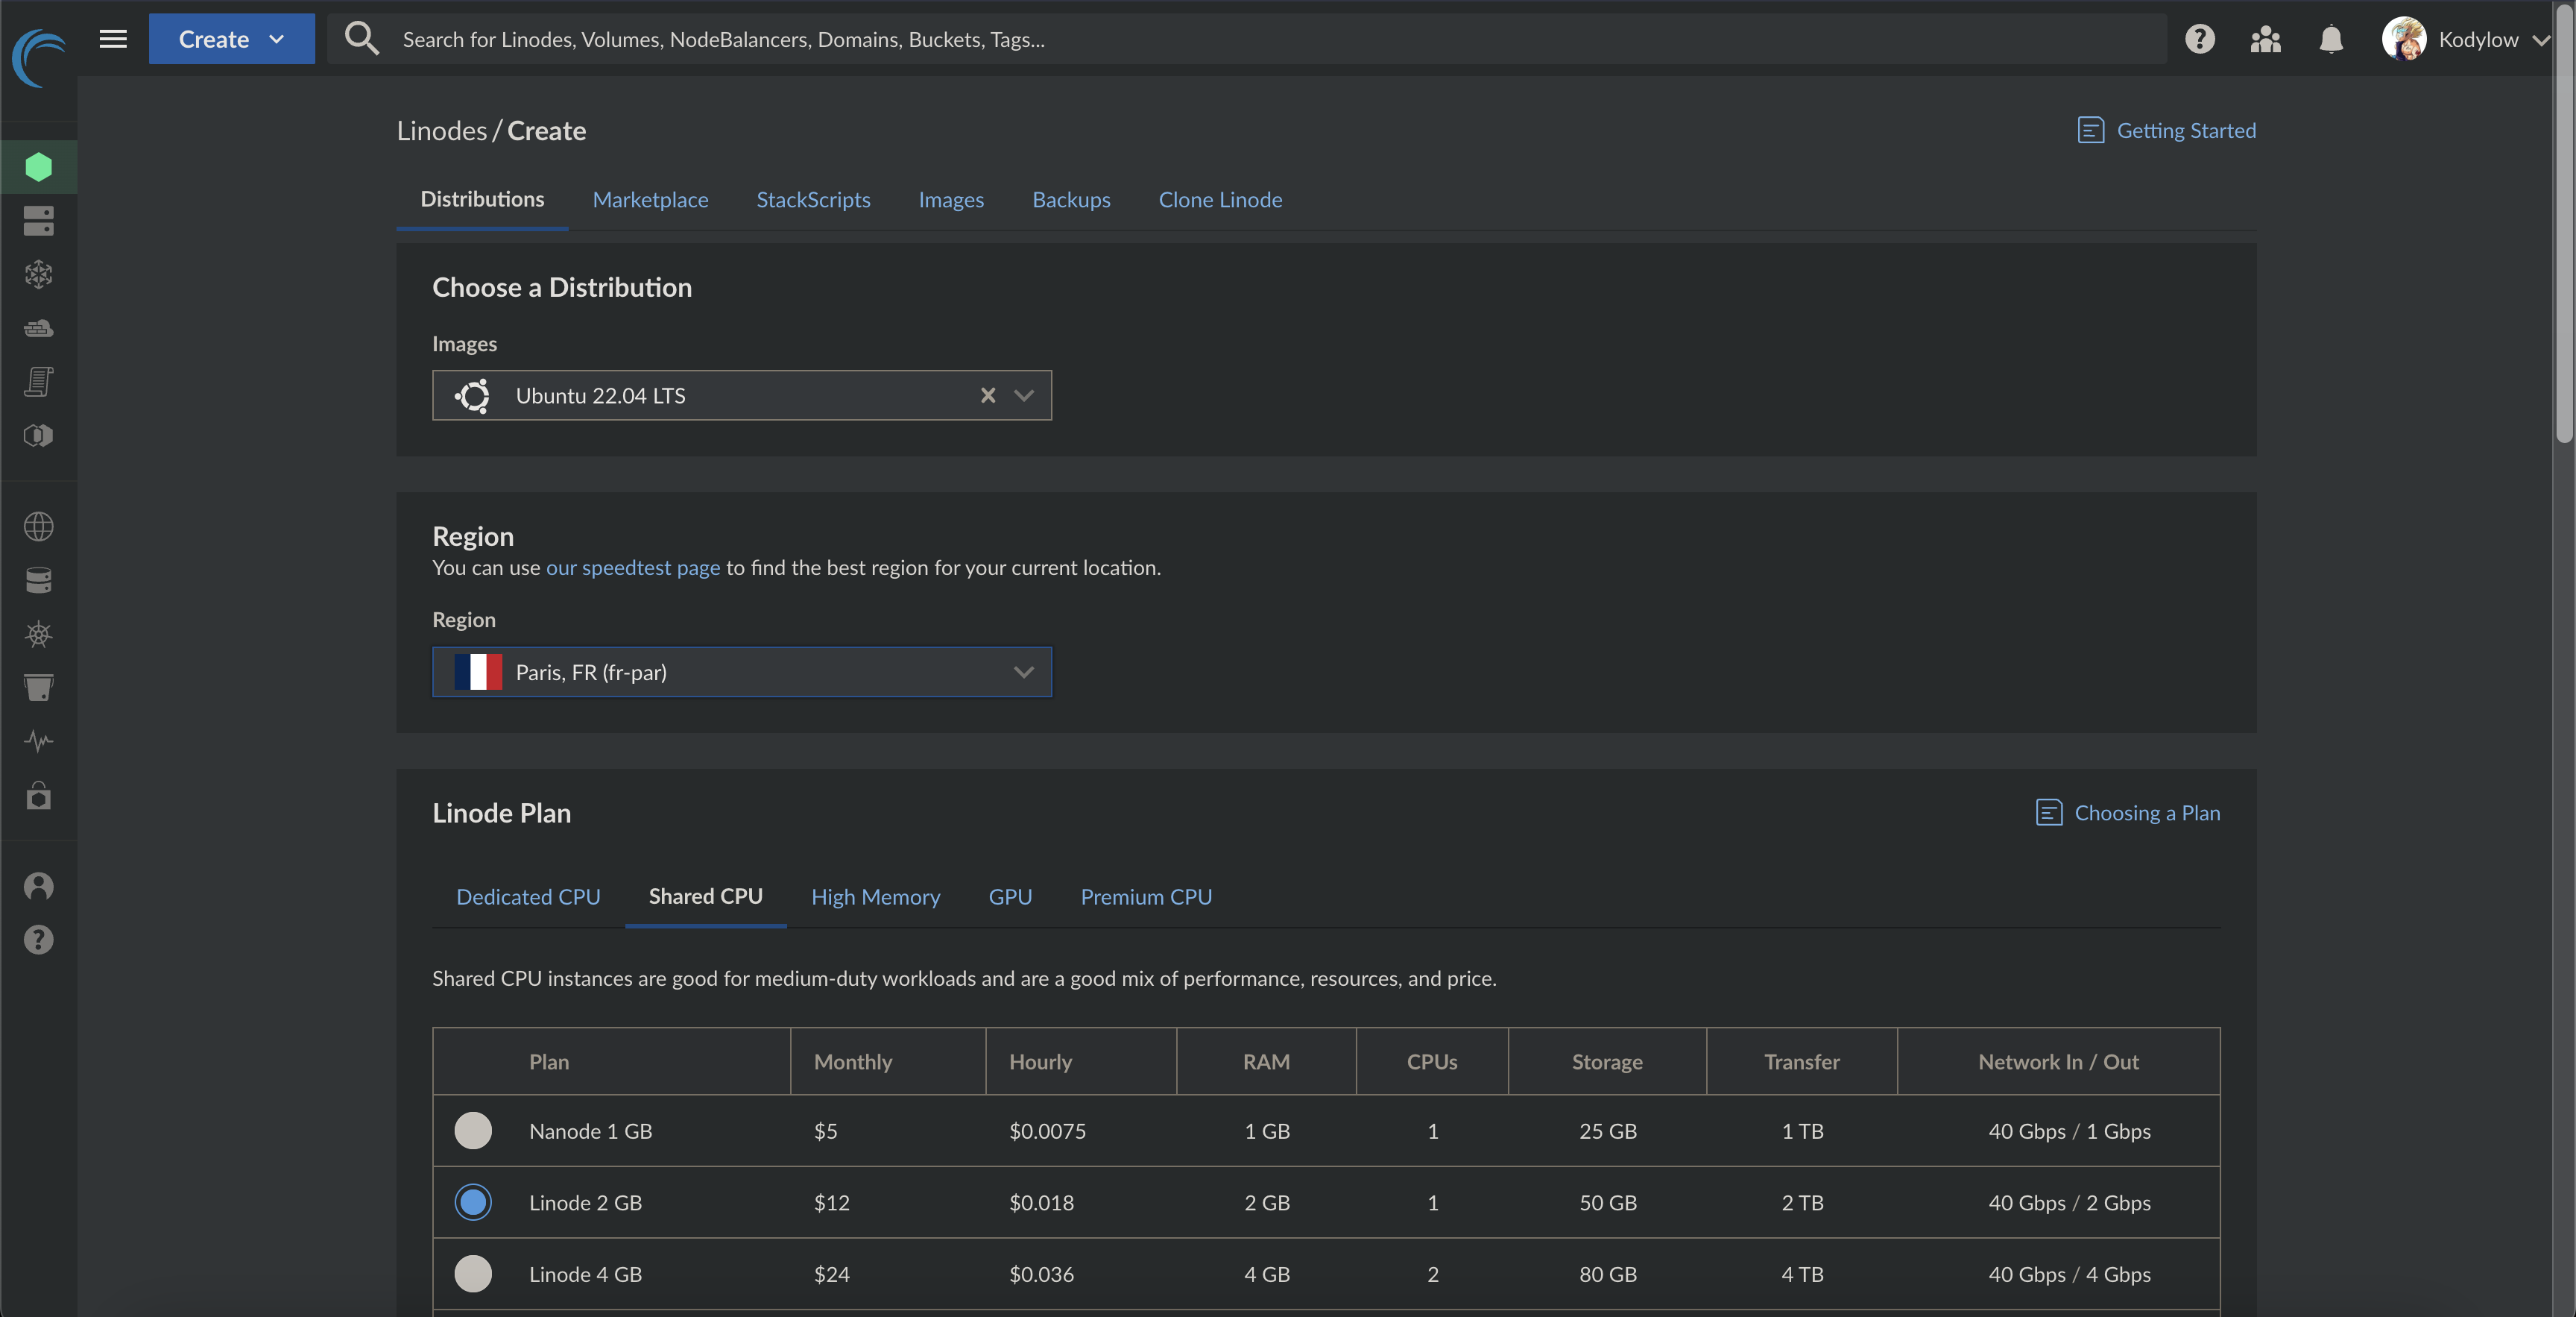Select the Nanode 1 GB plan radio

[473, 1130]
